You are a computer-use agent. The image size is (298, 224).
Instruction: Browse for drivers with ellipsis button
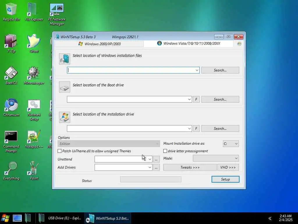pyautogui.click(x=156, y=167)
